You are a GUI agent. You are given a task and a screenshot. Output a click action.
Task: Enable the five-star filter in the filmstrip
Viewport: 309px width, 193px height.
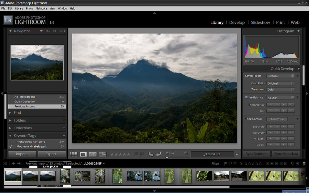[x=260, y=163]
